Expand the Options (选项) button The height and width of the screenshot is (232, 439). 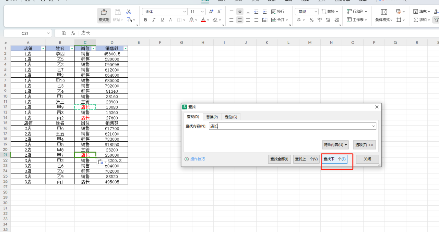pyautogui.click(x=364, y=145)
